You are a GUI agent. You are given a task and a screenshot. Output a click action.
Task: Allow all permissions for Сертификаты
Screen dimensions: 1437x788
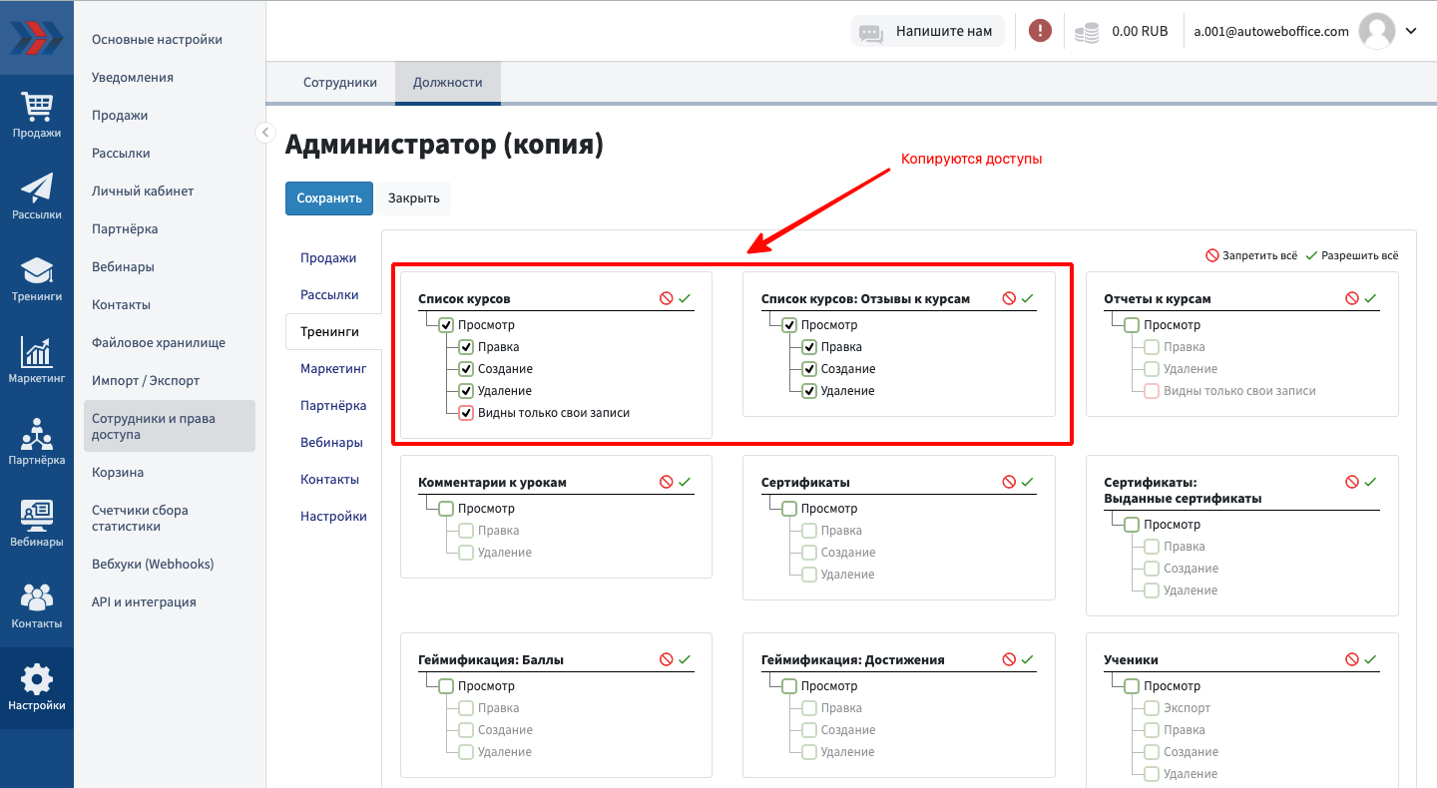[x=1027, y=482]
